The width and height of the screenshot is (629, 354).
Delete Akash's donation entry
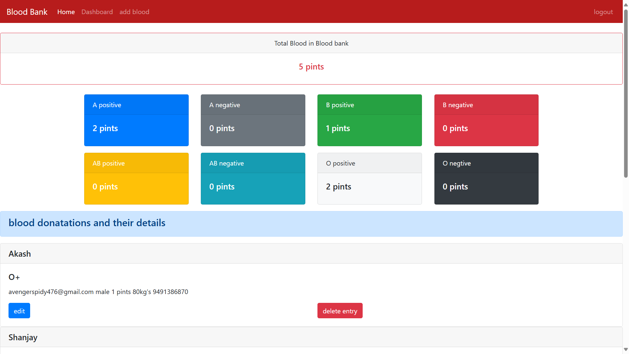point(340,311)
